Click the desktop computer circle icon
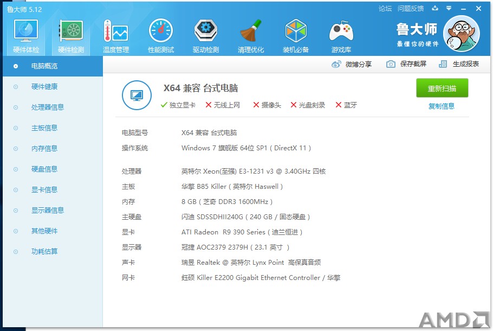Image resolution: width=493 pixels, height=331 pixels. [137, 95]
